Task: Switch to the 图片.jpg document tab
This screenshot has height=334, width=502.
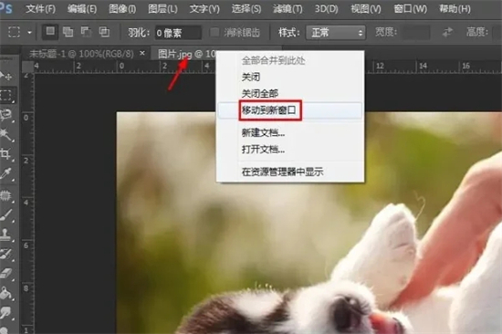Action: coord(186,54)
